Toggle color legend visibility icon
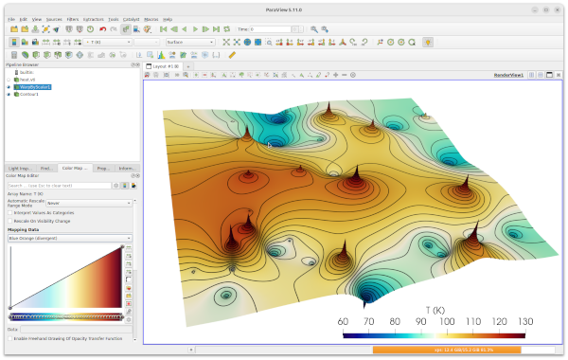The height and width of the screenshot is (360, 568). pyautogui.click(x=14, y=43)
